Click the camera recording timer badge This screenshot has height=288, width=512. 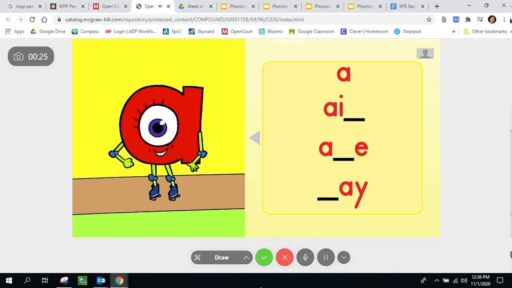pyautogui.click(x=31, y=57)
